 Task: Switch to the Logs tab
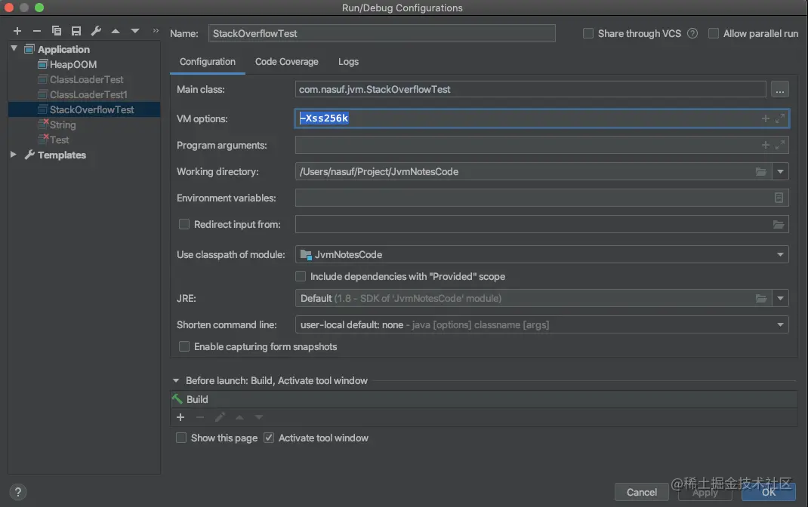(x=348, y=62)
